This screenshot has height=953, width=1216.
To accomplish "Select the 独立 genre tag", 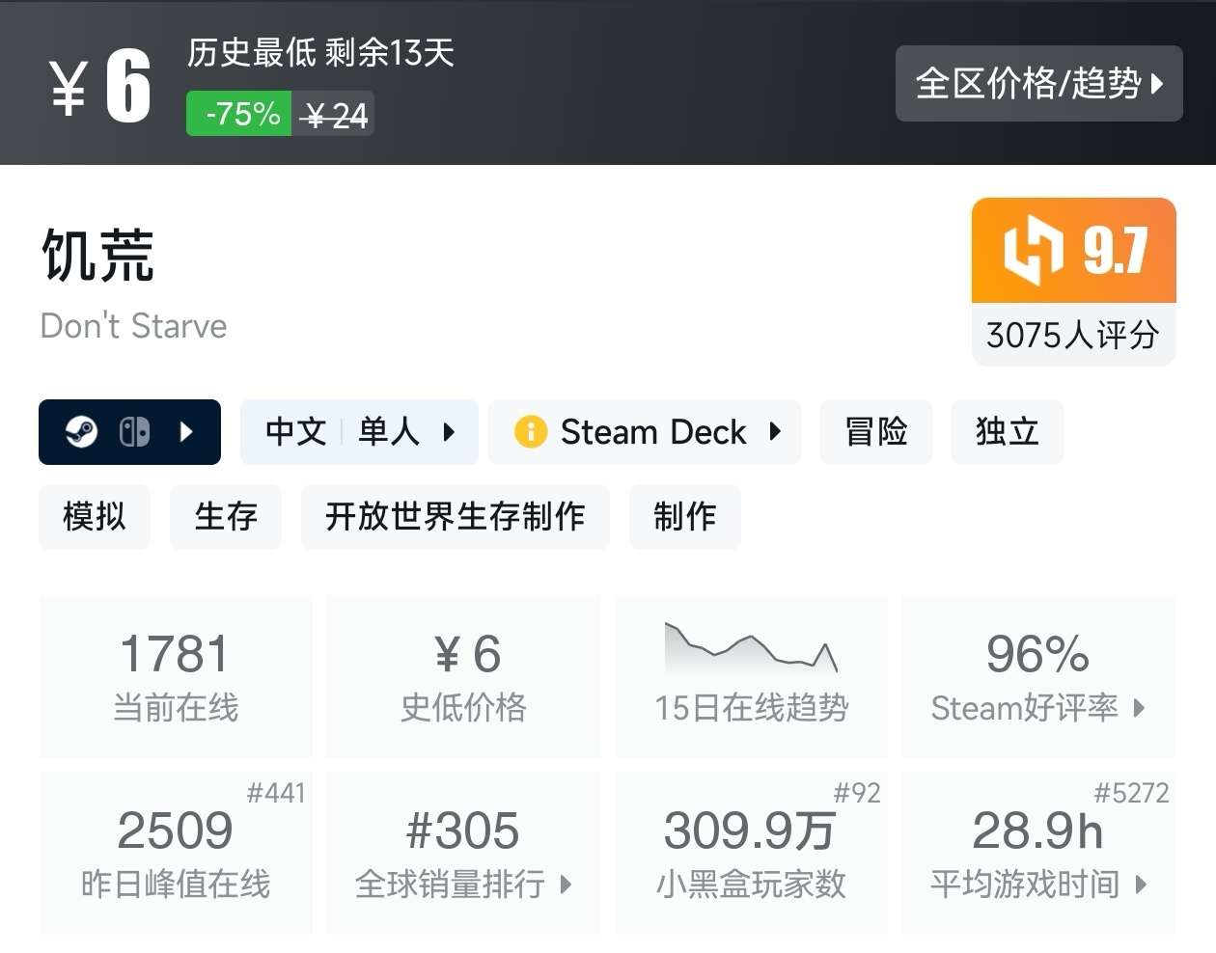I will click(x=1007, y=432).
